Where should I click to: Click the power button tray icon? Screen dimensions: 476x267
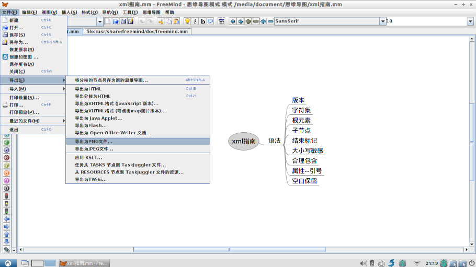[x=471, y=263]
